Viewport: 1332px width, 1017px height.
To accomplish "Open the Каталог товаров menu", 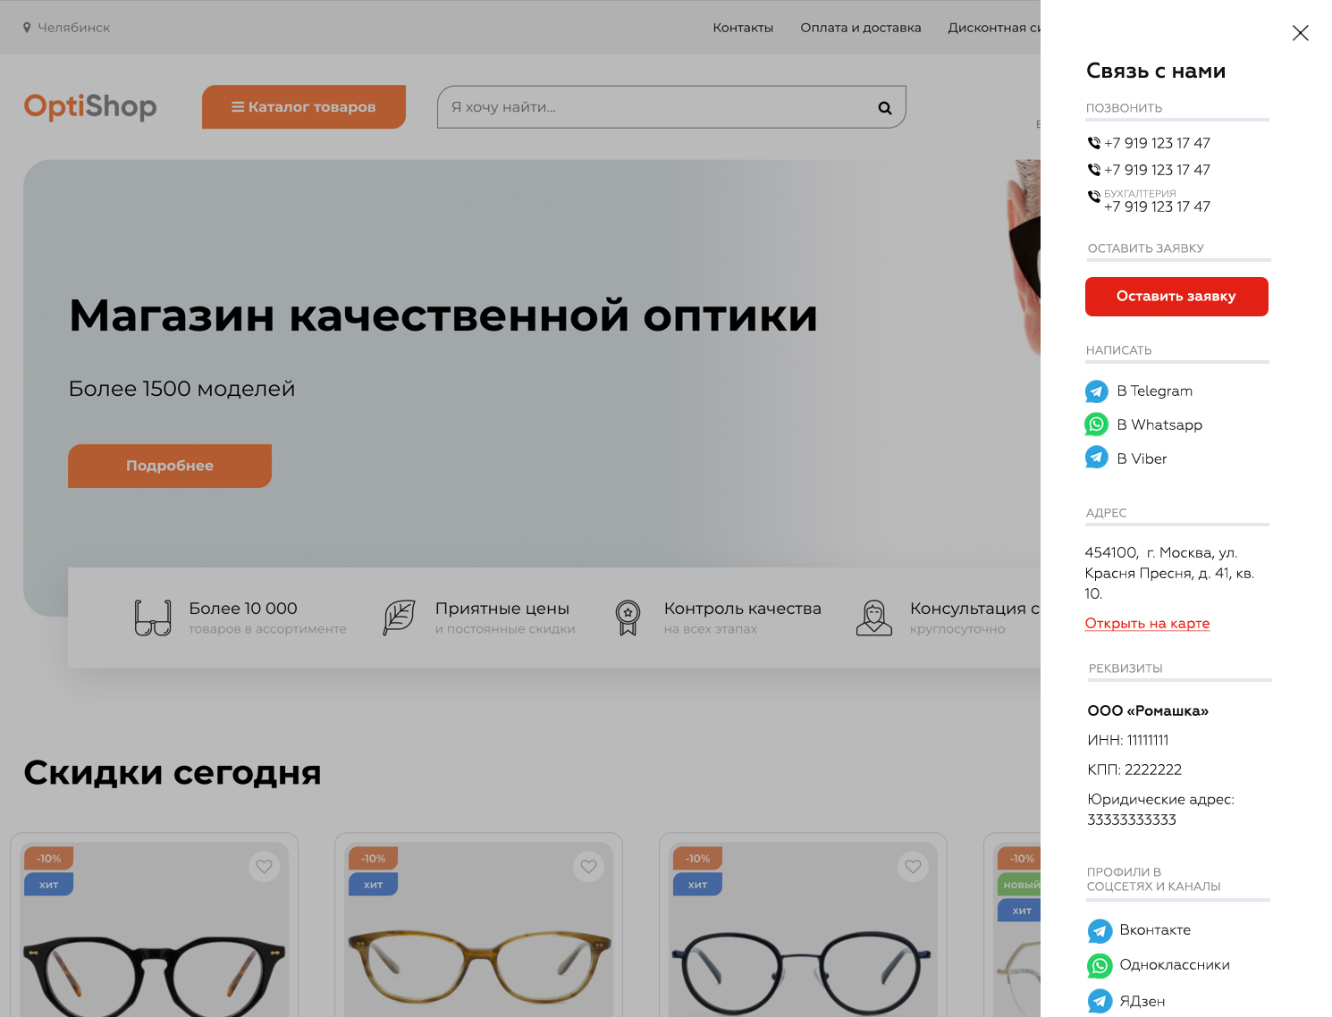I will (x=303, y=107).
